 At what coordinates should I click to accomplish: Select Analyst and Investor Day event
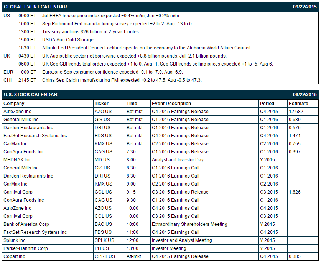point(178,160)
